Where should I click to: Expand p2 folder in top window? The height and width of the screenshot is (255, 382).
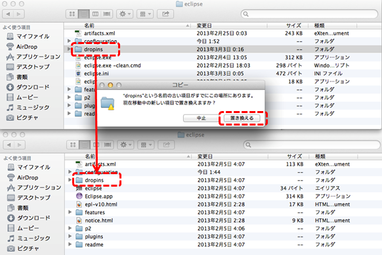click(69, 97)
